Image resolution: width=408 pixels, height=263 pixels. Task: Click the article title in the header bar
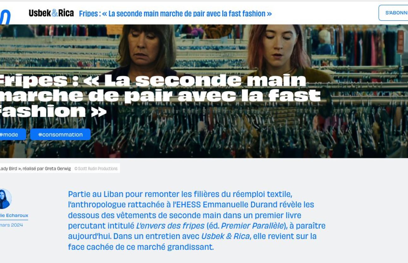coord(175,14)
